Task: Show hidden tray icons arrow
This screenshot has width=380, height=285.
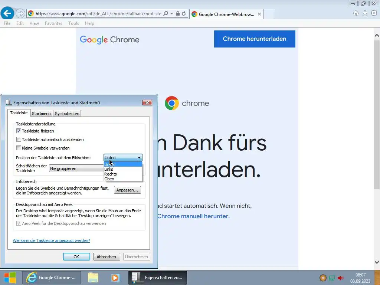Action: pos(323,278)
